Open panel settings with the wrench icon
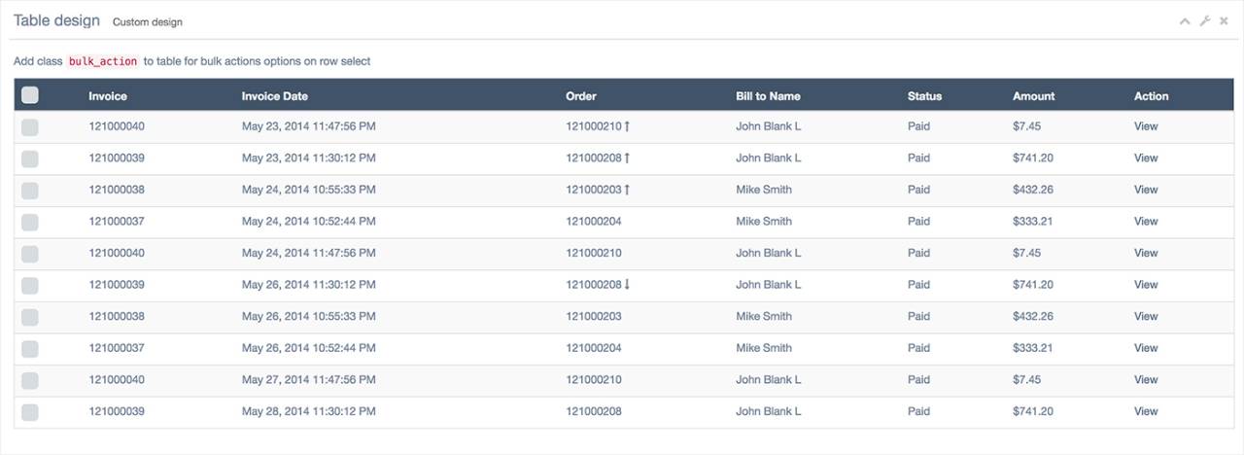The width and height of the screenshot is (1244, 455). 1204,21
